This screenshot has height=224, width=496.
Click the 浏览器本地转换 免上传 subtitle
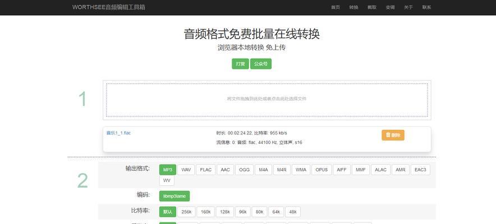point(252,48)
